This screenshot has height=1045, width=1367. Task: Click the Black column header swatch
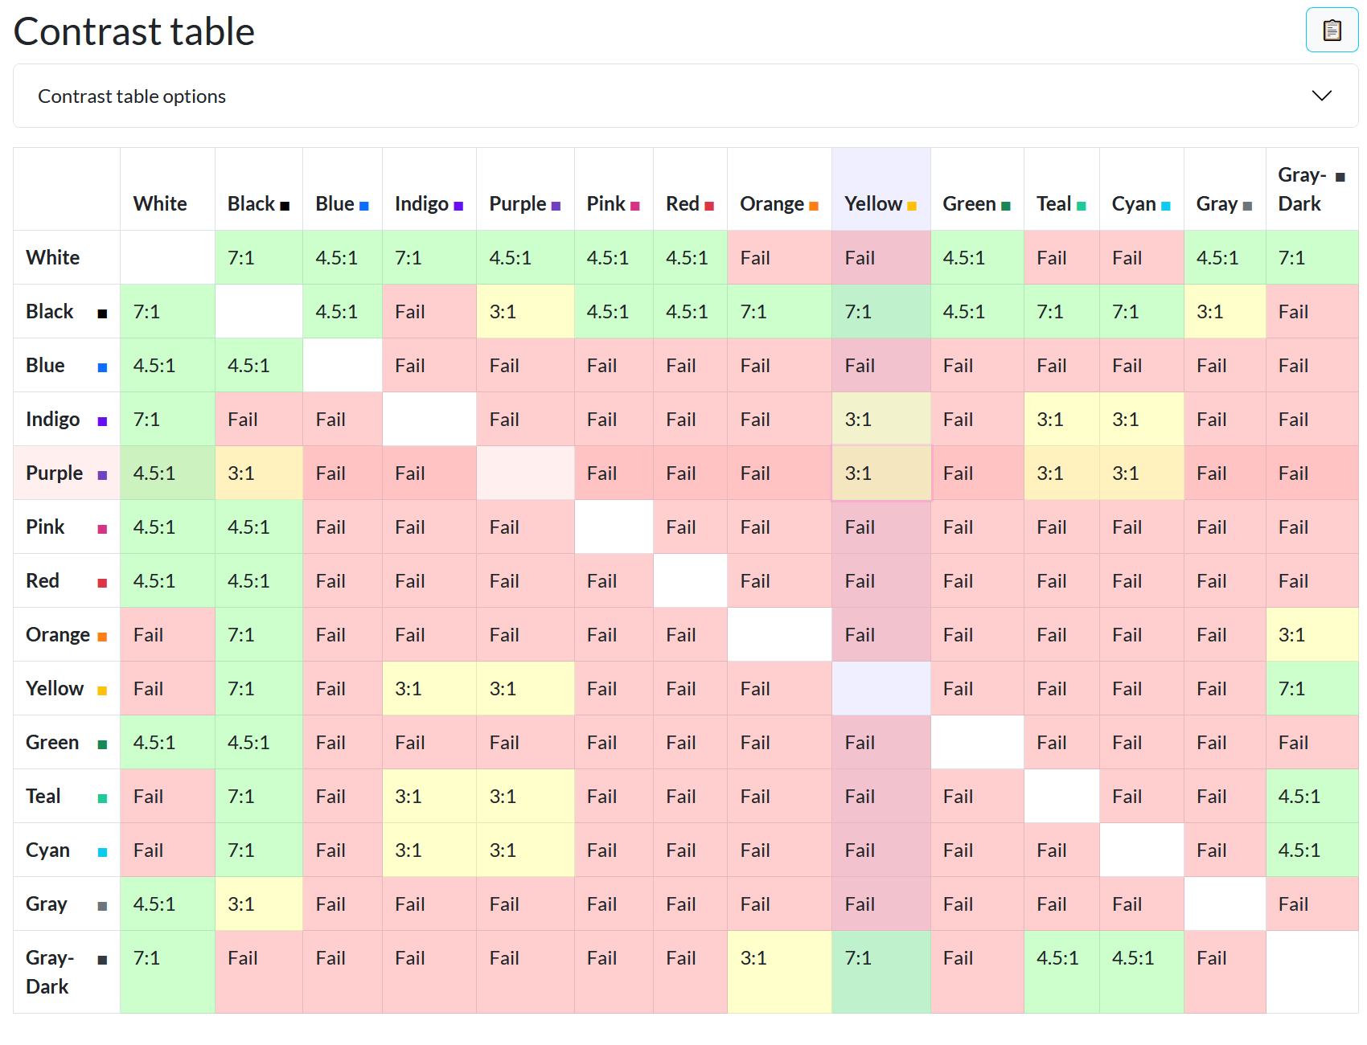tap(285, 206)
